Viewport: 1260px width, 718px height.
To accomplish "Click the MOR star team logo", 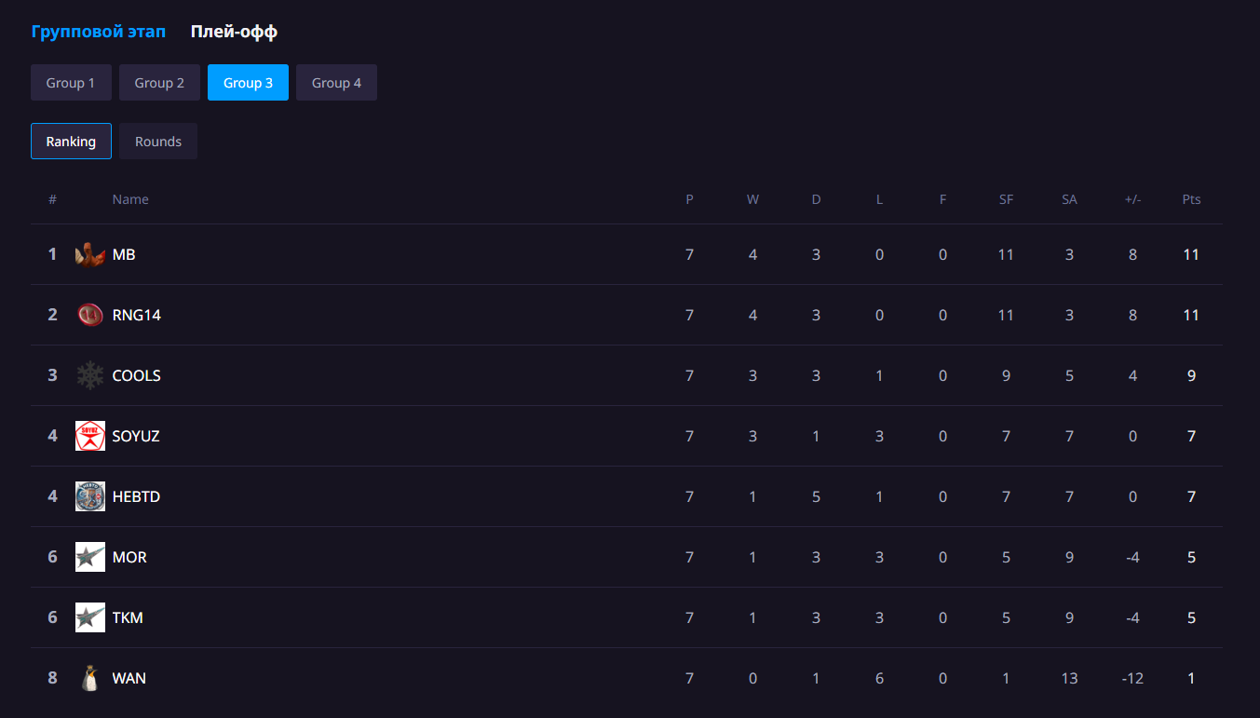I will point(90,557).
